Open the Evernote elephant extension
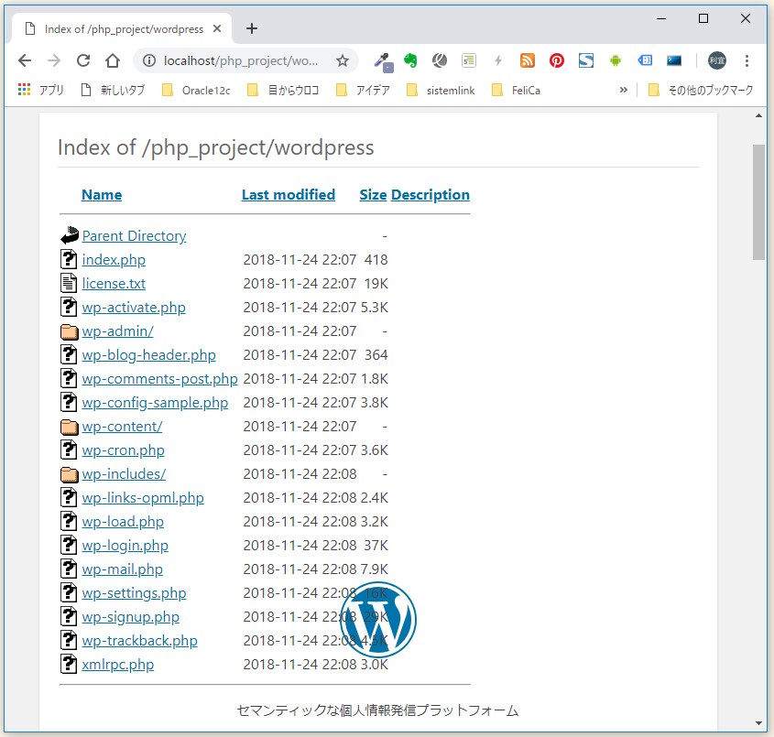774x737 pixels. tap(409, 60)
